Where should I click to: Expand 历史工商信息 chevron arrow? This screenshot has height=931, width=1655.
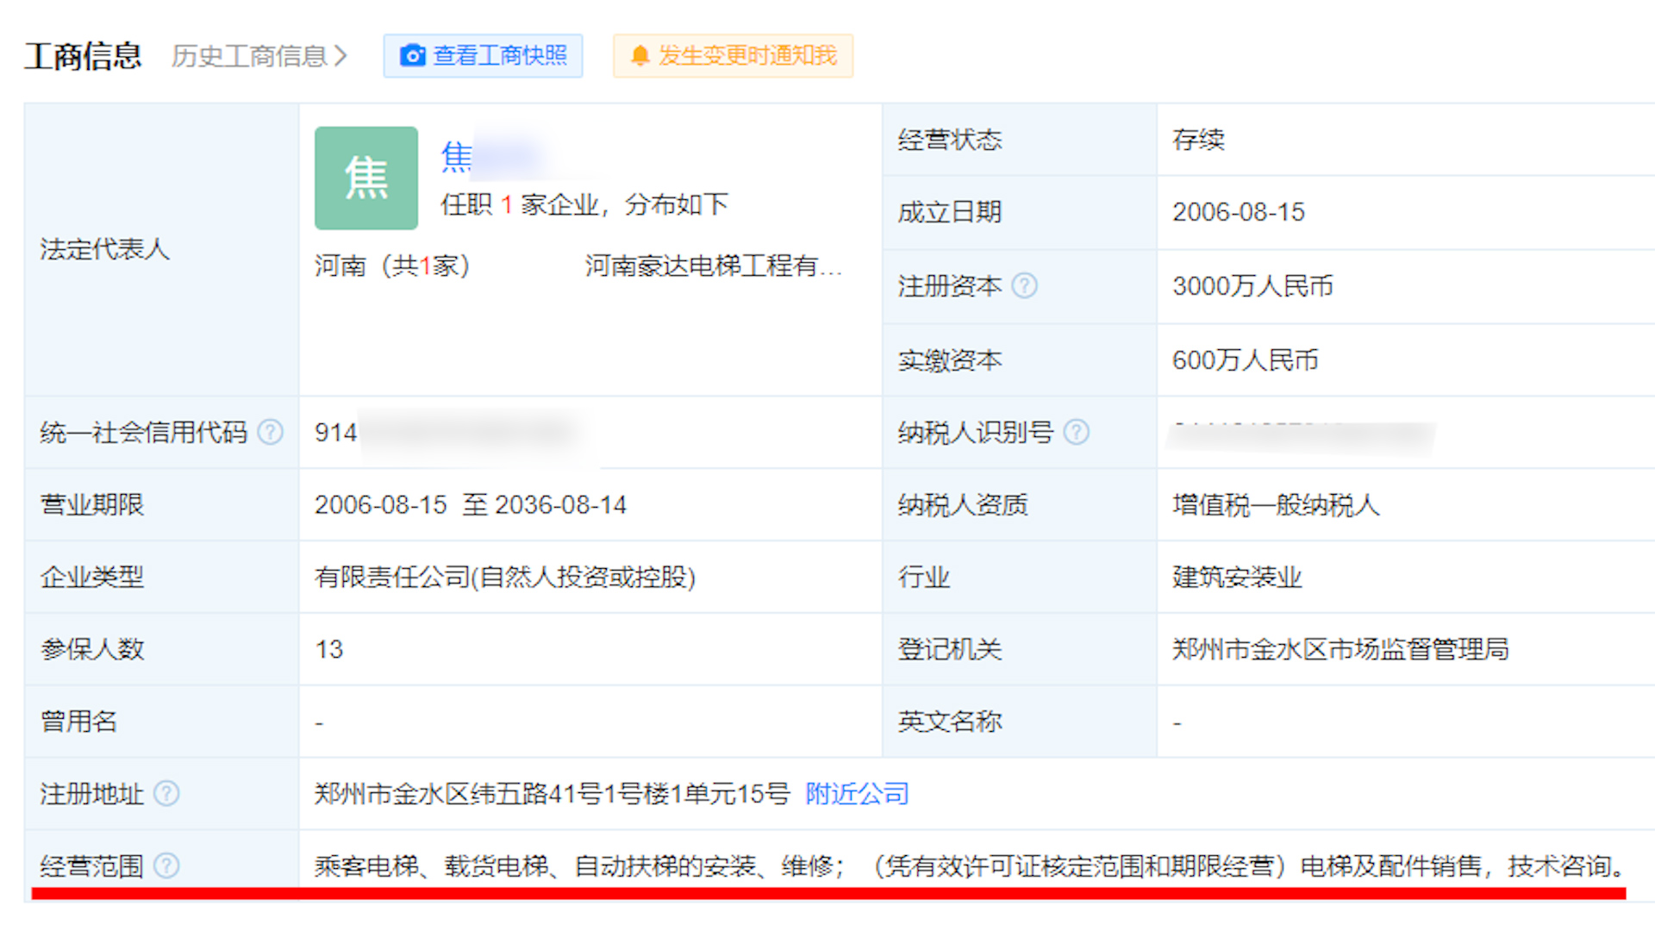(341, 56)
